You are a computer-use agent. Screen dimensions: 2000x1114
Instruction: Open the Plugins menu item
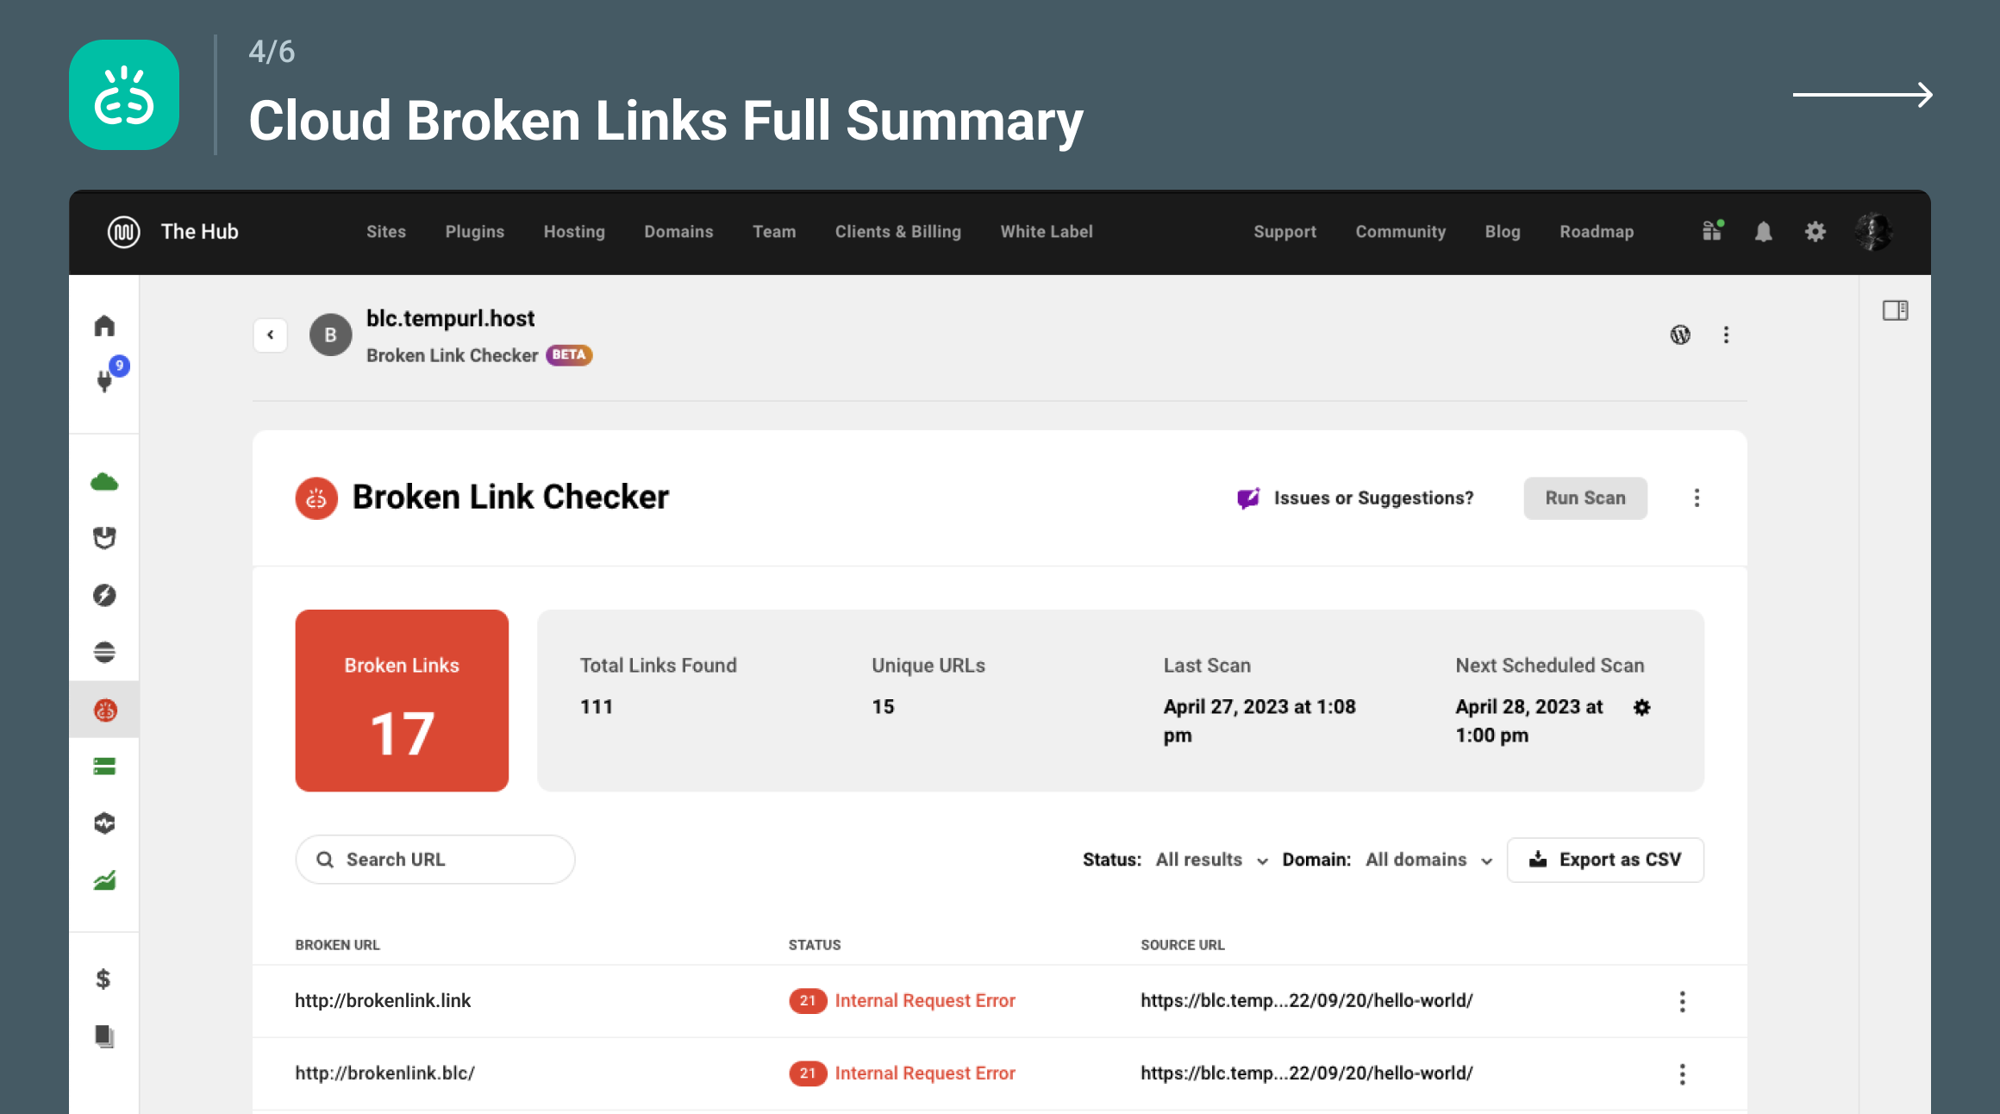coord(472,230)
